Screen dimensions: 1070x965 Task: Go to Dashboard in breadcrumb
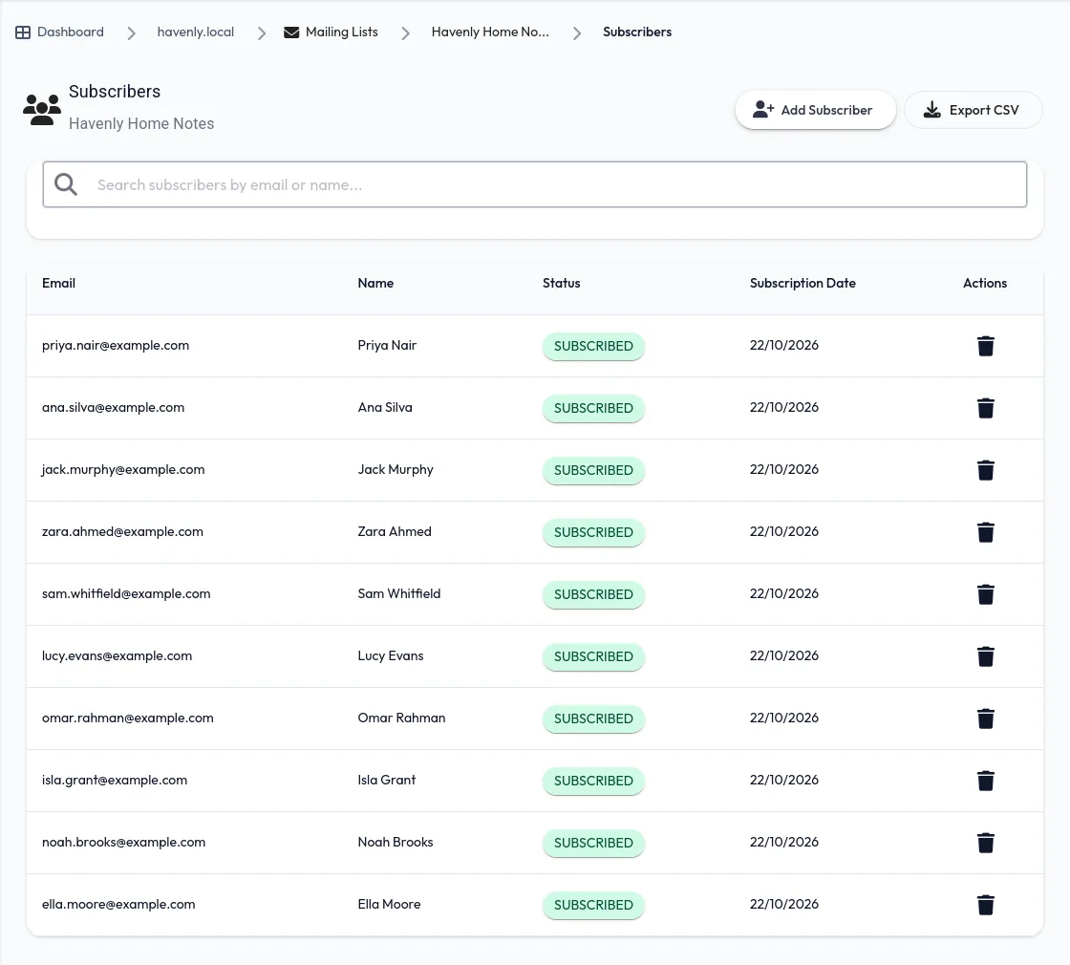tap(71, 32)
